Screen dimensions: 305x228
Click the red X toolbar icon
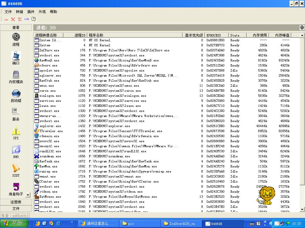tap(13, 19)
